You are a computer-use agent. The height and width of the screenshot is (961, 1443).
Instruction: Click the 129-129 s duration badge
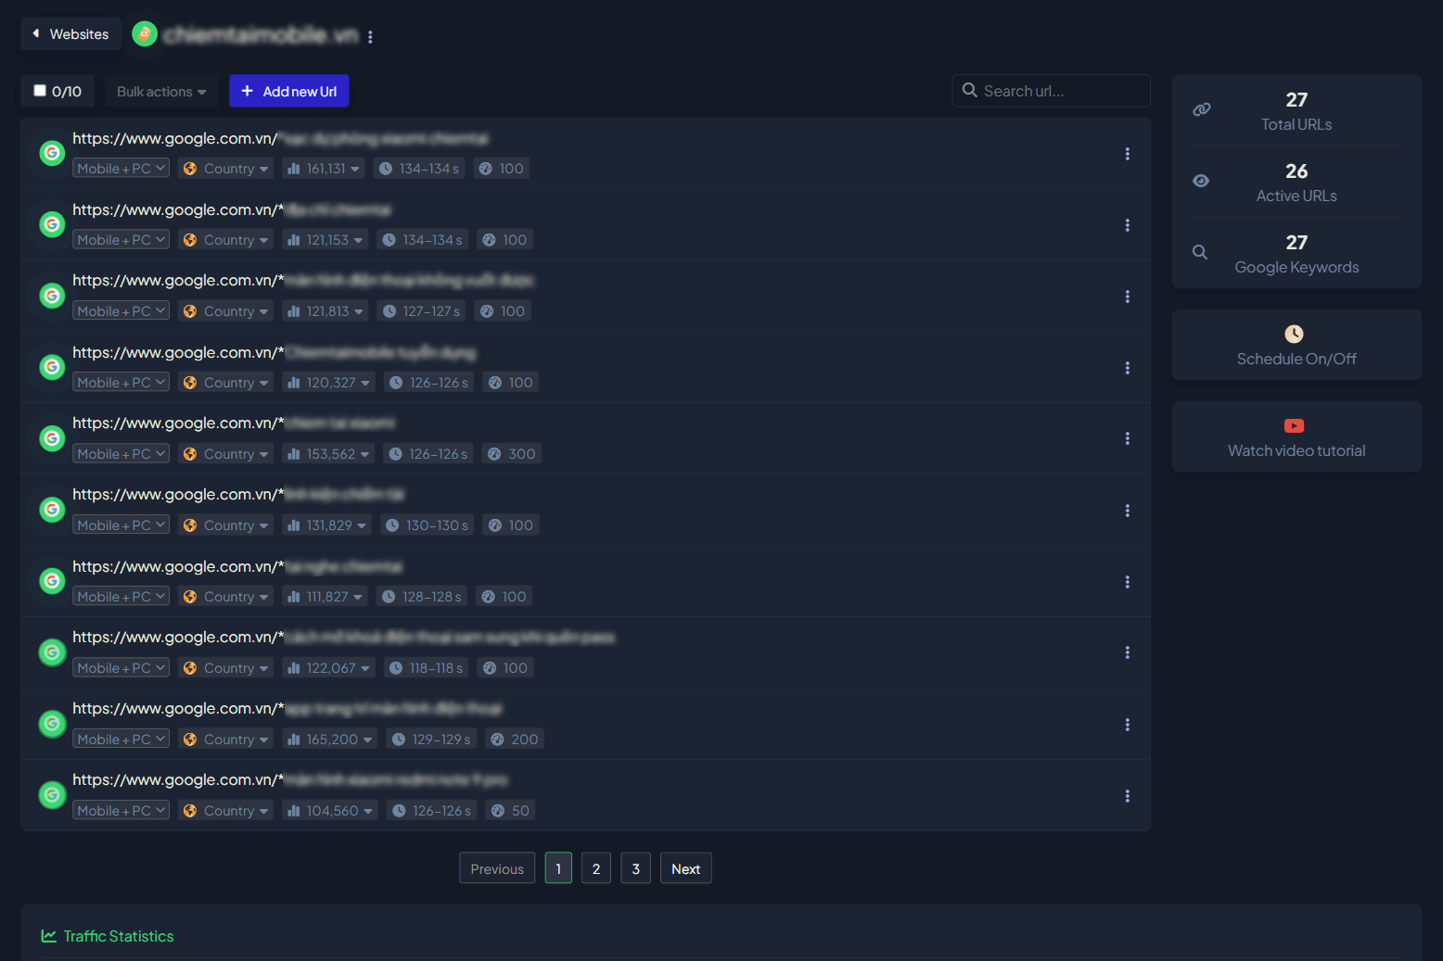(431, 740)
